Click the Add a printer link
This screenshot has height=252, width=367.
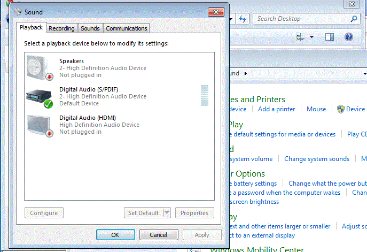(x=276, y=109)
